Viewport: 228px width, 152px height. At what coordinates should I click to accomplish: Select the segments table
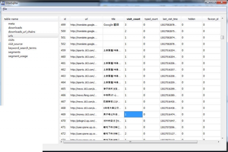(14, 52)
